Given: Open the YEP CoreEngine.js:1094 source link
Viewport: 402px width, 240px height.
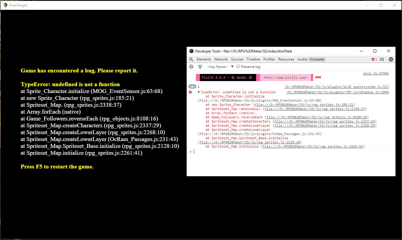Looking at the screenshot, I should pyautogui.click(x=338, y=92).
